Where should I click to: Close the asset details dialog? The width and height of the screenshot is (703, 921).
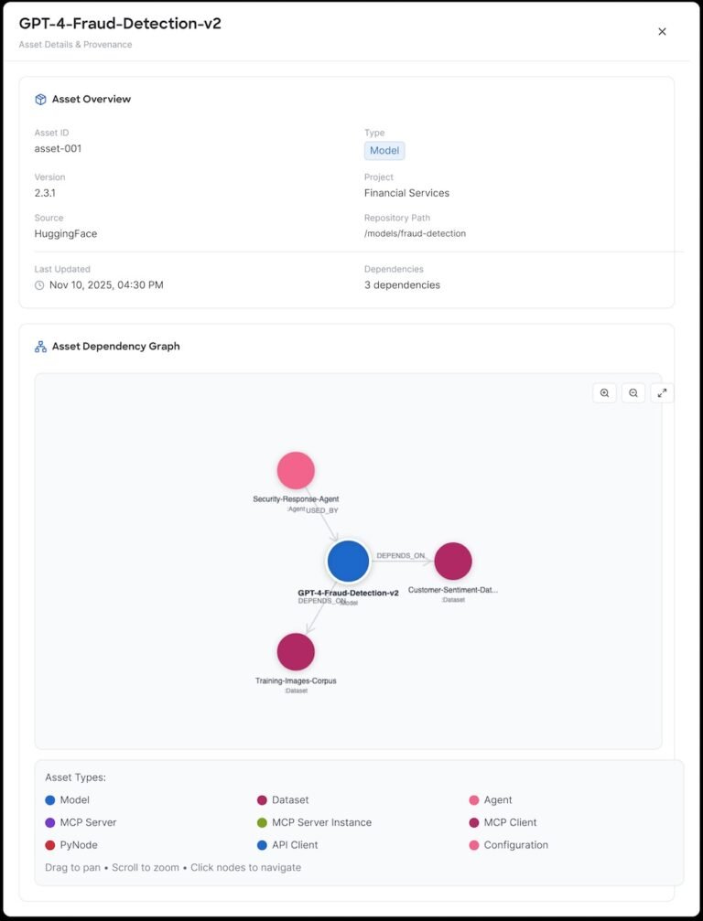[x=662, y=31]
